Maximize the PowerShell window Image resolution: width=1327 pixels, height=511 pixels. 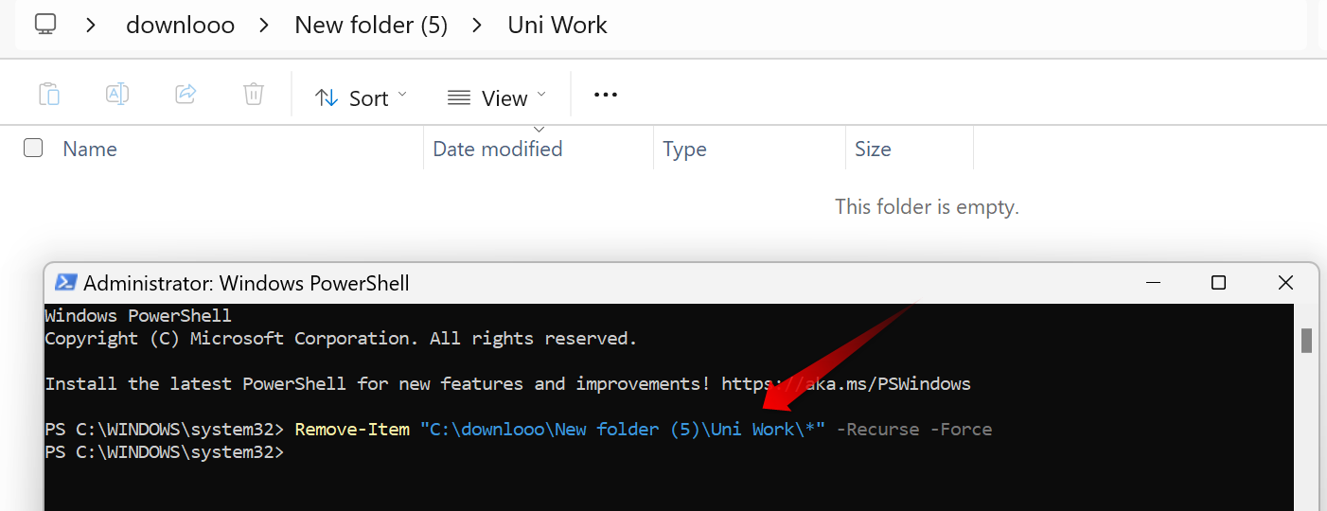tap(1219, 283)
